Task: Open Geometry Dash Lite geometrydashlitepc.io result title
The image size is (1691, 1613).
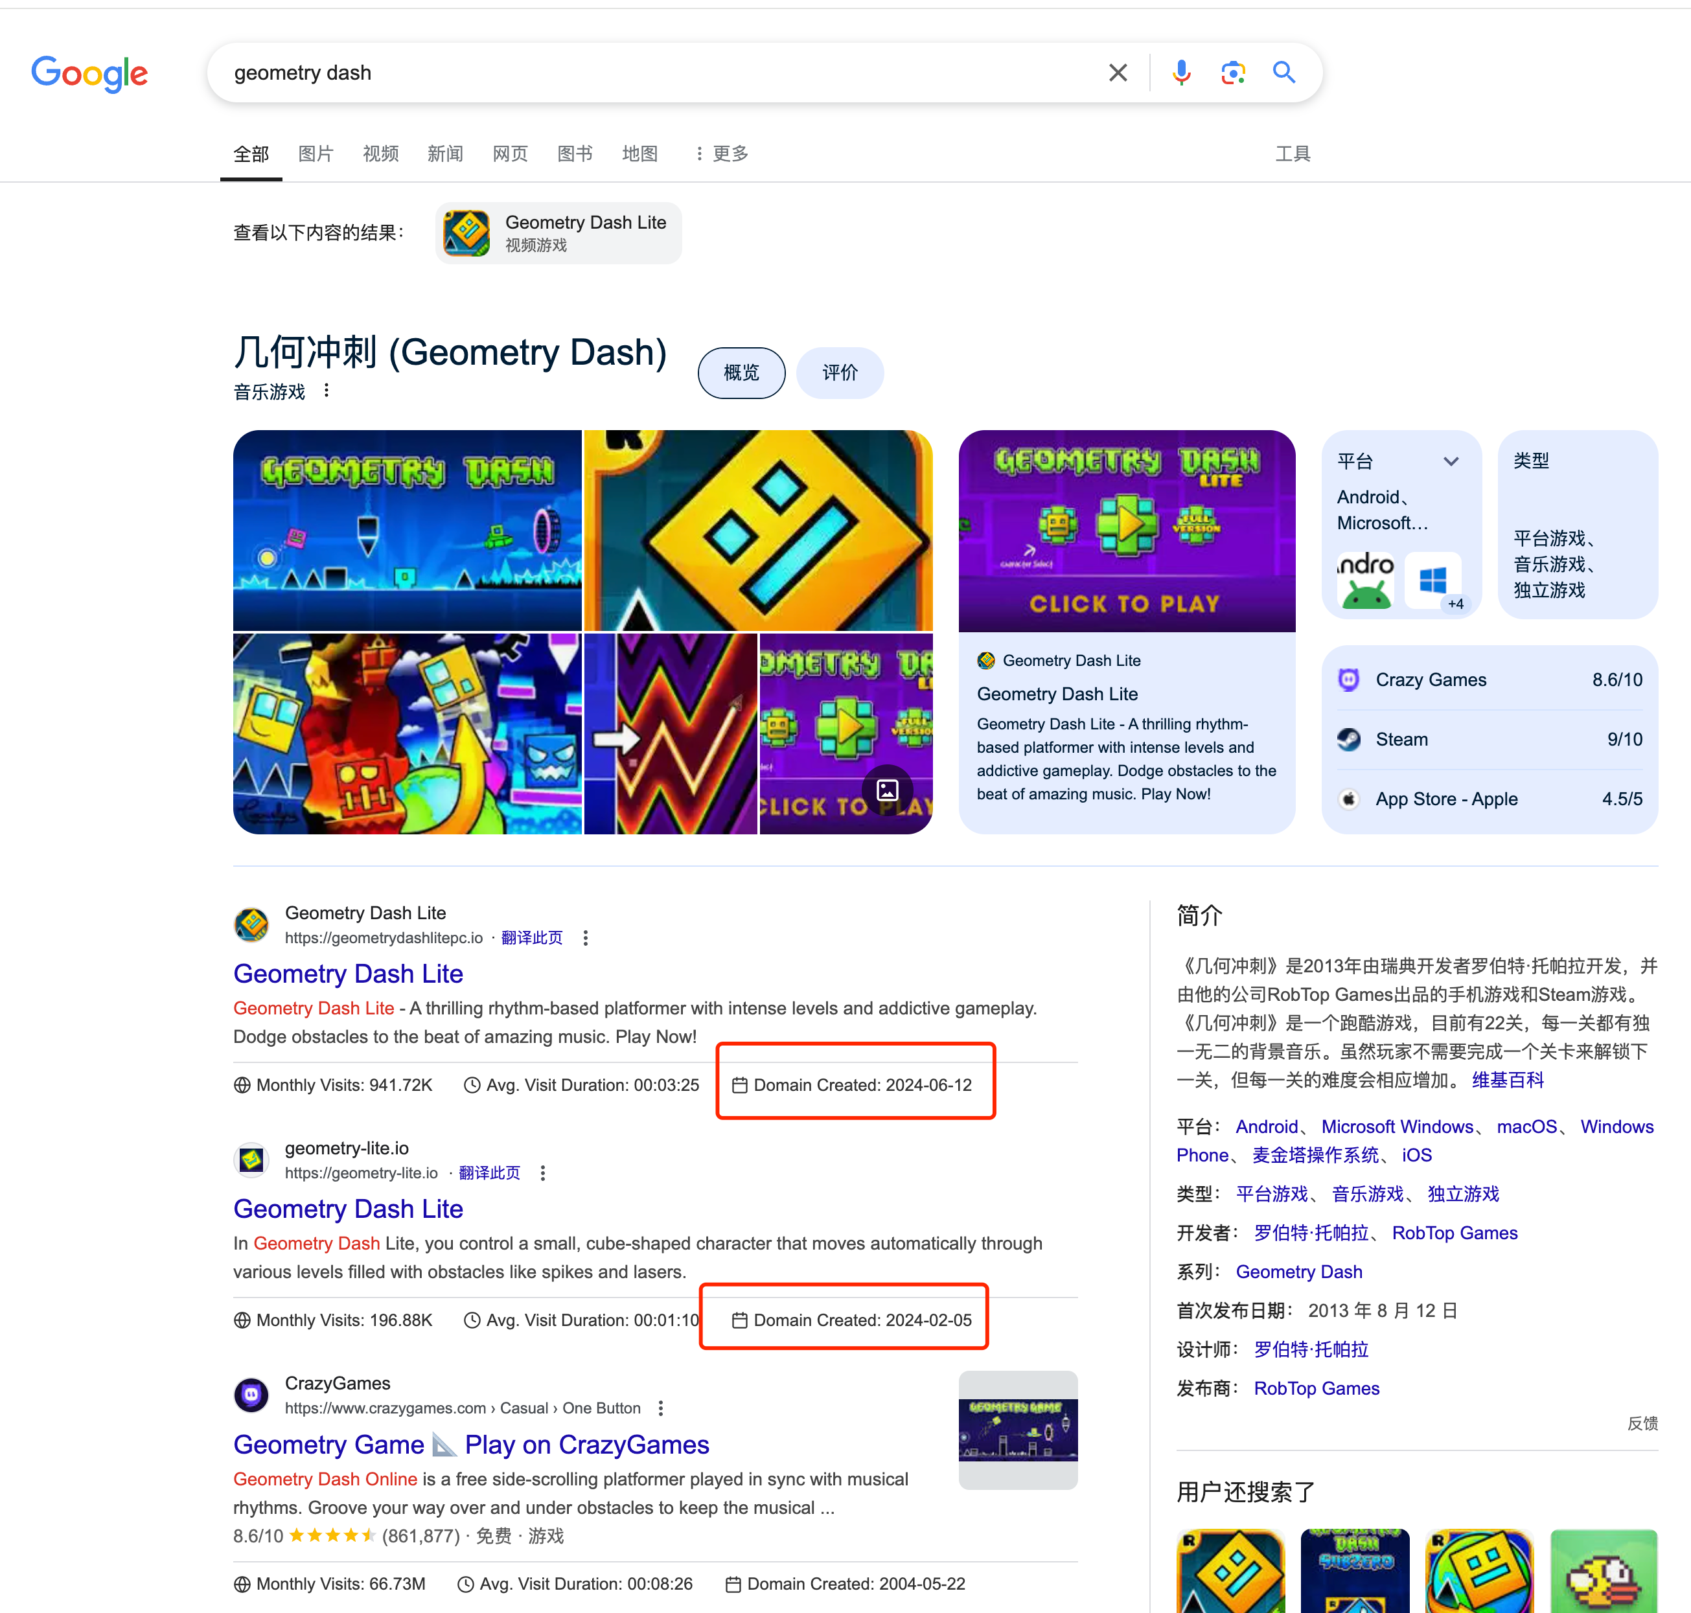Action: click(349, 974)
